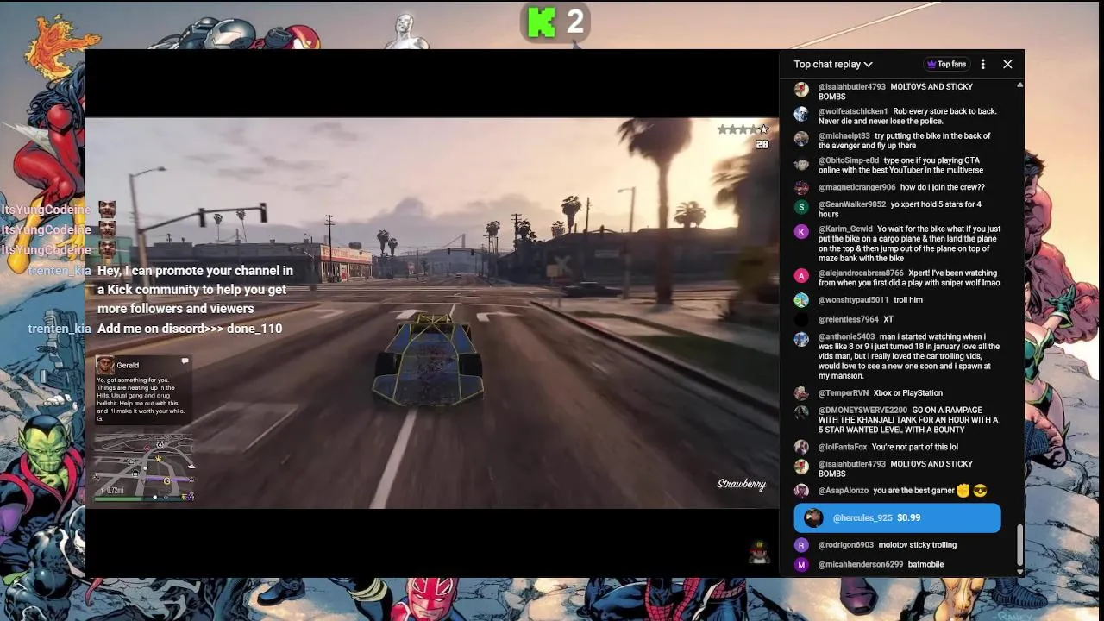Click Gerald's contact portrait in the notification

[105, 365]
